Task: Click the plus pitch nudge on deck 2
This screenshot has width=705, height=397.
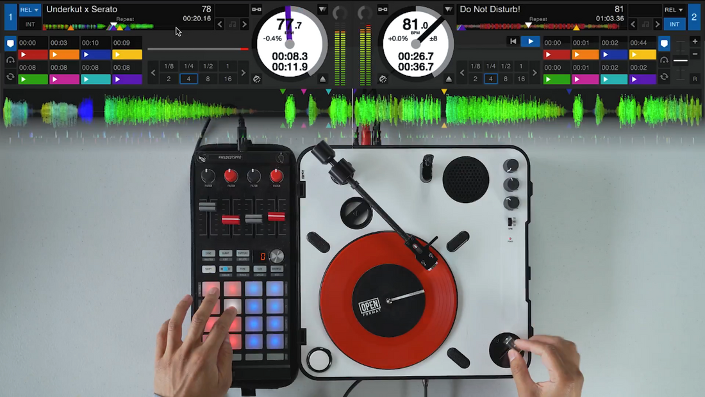Action: [x=695, y=42]
